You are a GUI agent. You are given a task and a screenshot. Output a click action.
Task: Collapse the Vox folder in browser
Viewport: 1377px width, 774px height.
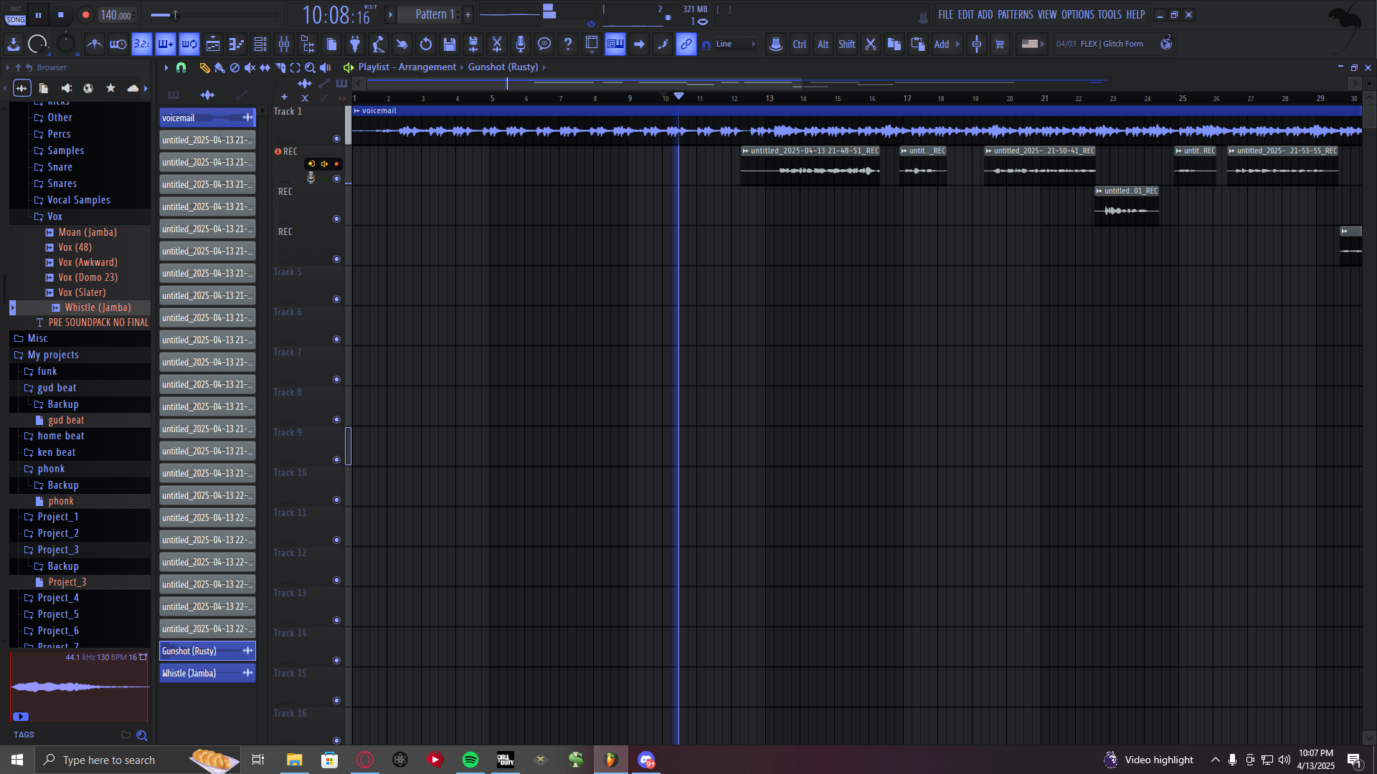tap(55, 216)
